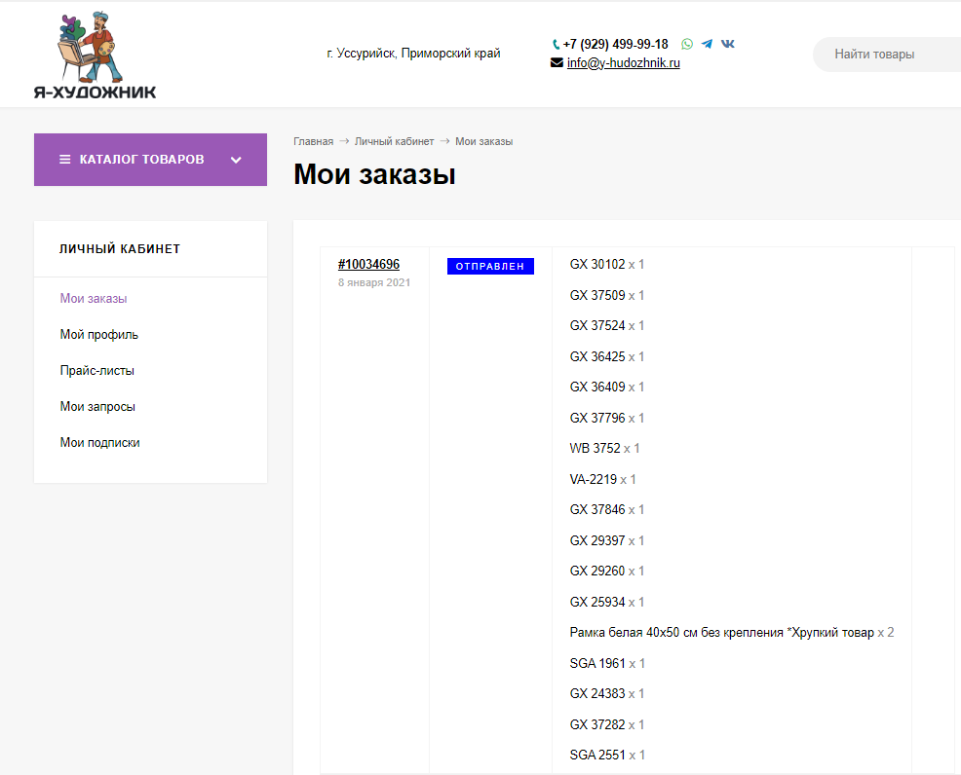Open the Я-Художник logo home link
961x775 pixels.
tap(95, 55)
